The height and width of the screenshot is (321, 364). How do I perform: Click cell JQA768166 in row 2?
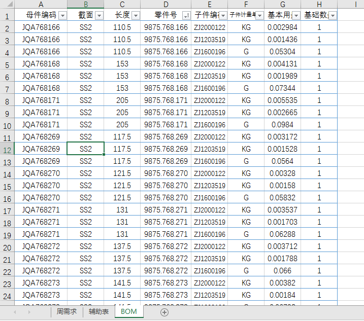pyautogui.click(x=41, y=27)
